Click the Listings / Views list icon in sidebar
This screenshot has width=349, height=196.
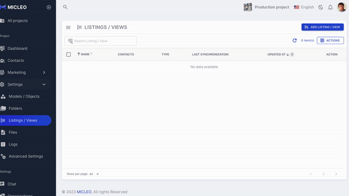3,120
